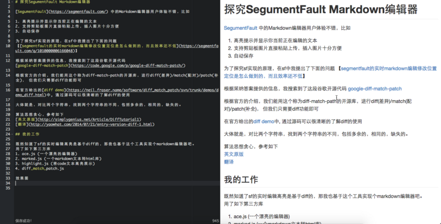The image size is (441, 224).
Task: Open the google-diff-match-patch link in preview
Action: pyautogui.click(x=375, y=89)
